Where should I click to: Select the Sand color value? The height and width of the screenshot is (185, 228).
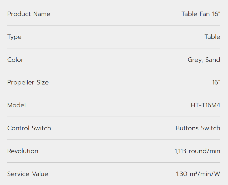pos(213,60)
